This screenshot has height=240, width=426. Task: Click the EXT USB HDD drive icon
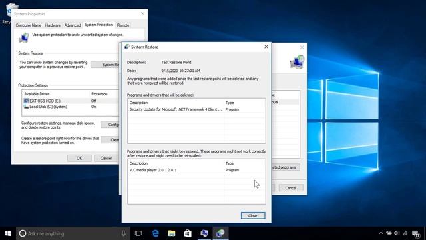click(x=26, y=101)
